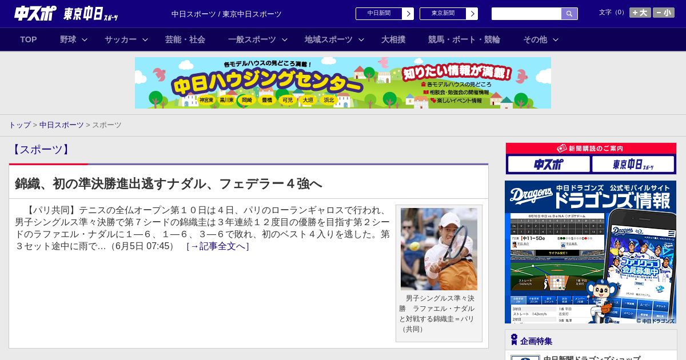Click the 企画特集 ribbon icon
The width and height of the screenshot is (686, 360).
(514, 340)
